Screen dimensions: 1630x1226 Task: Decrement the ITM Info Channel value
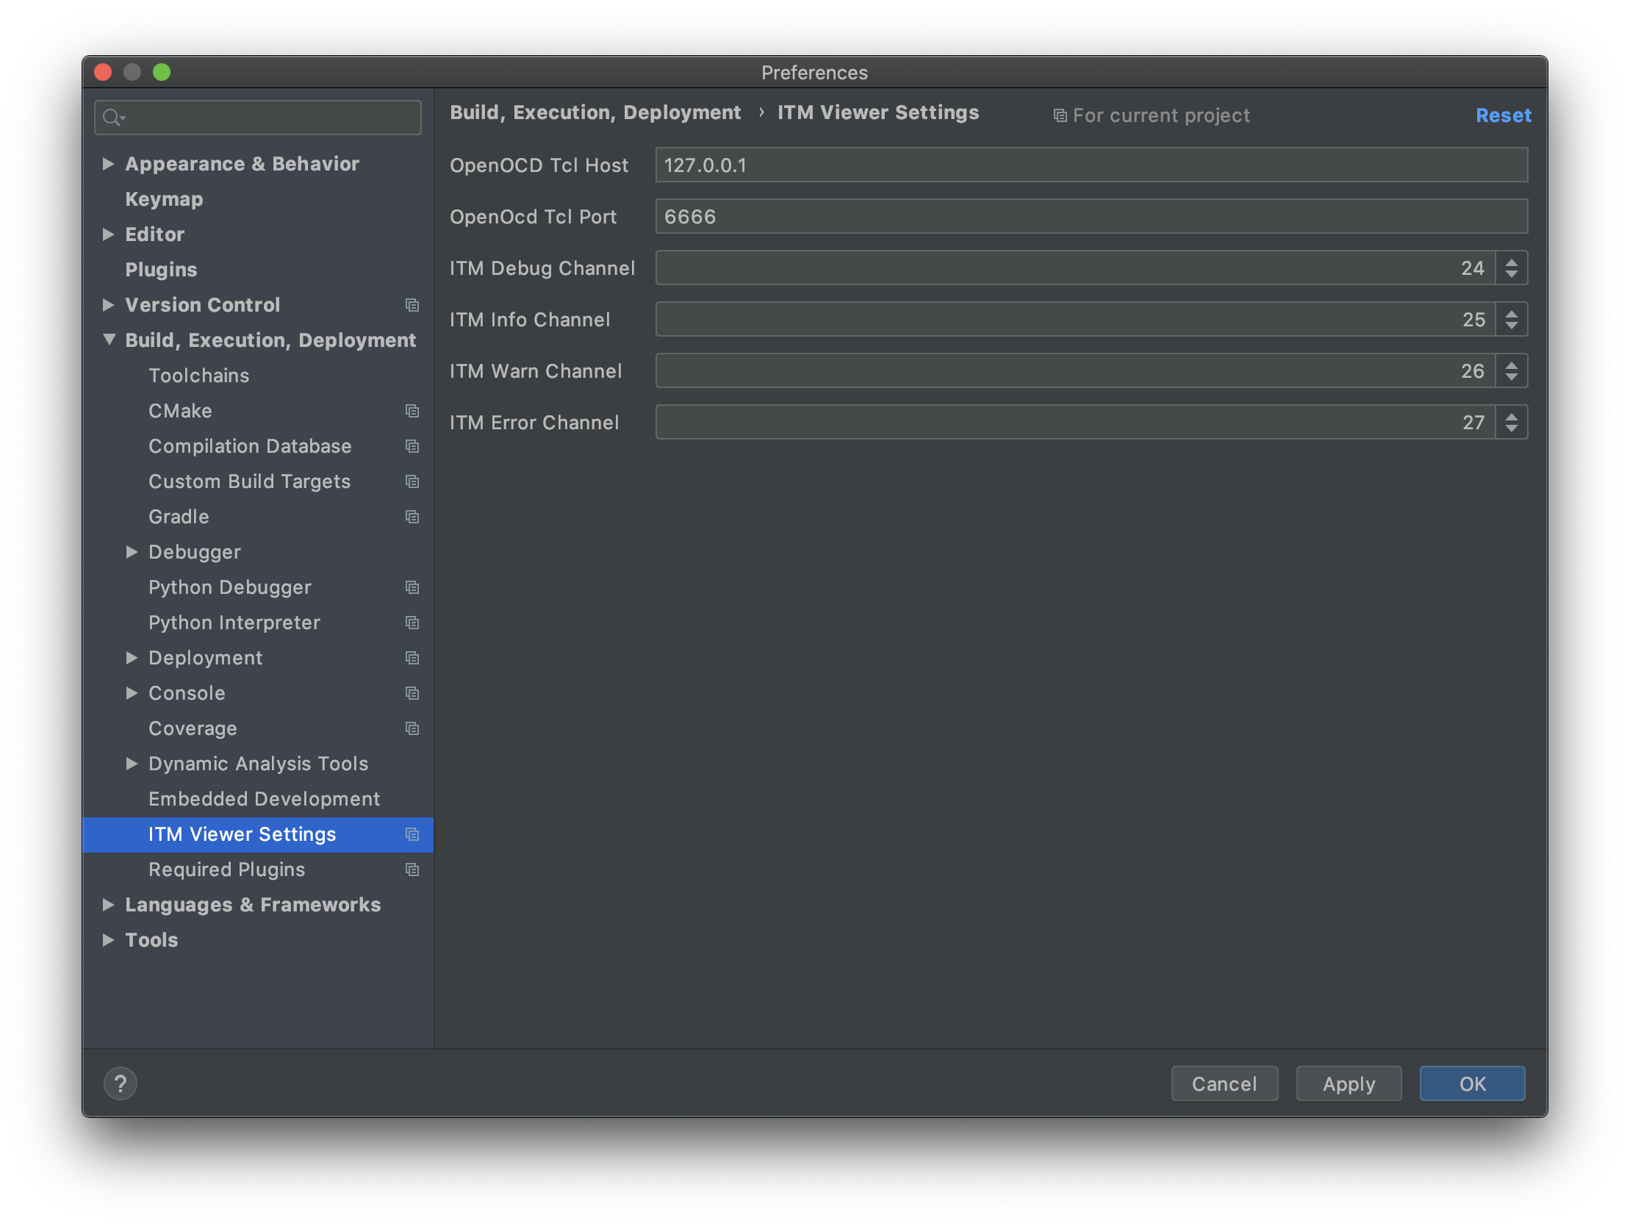click(1512, 326)
